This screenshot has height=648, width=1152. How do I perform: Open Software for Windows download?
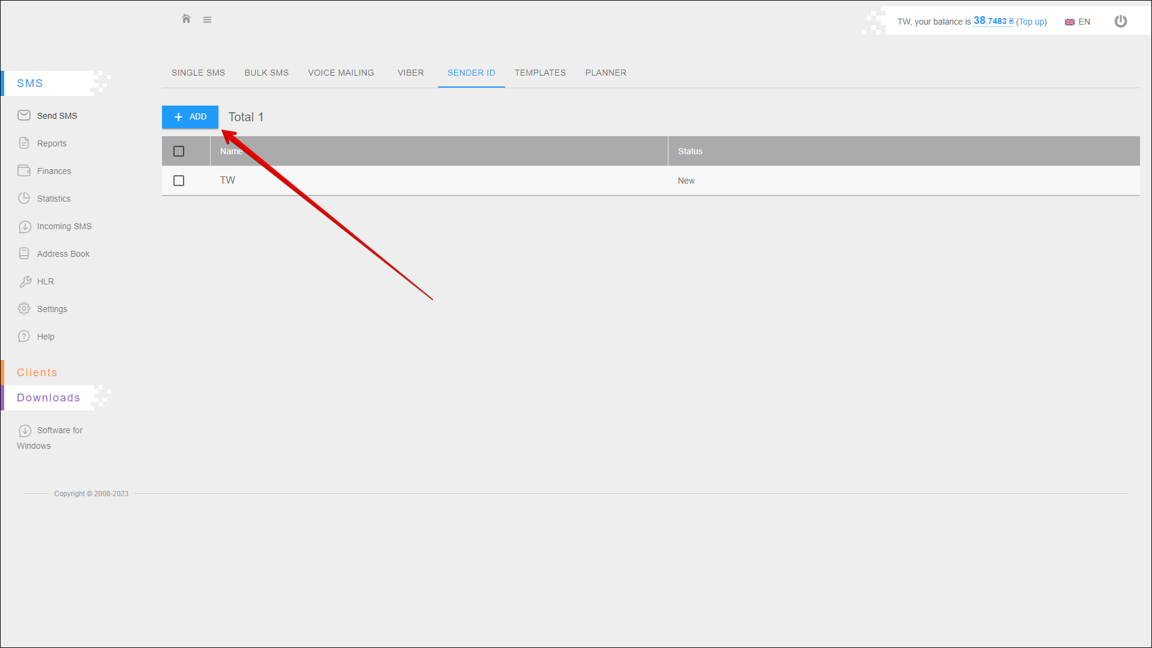tap(59, 431)
